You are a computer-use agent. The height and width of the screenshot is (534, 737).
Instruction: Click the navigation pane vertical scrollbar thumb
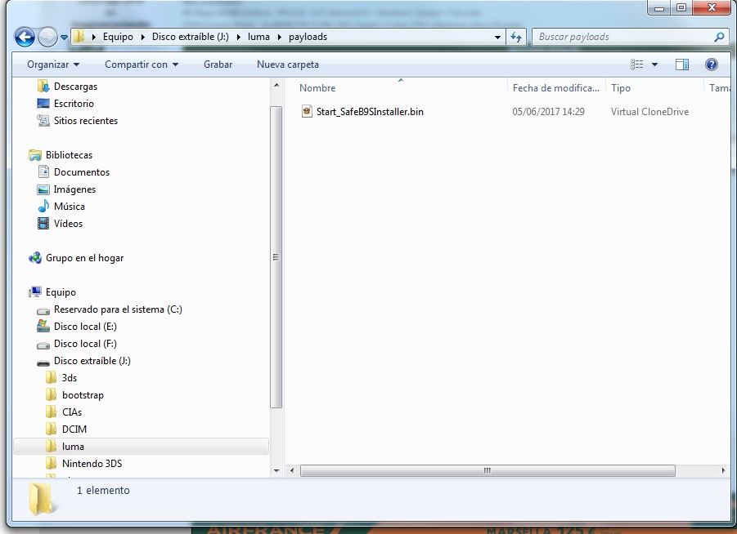276,257
